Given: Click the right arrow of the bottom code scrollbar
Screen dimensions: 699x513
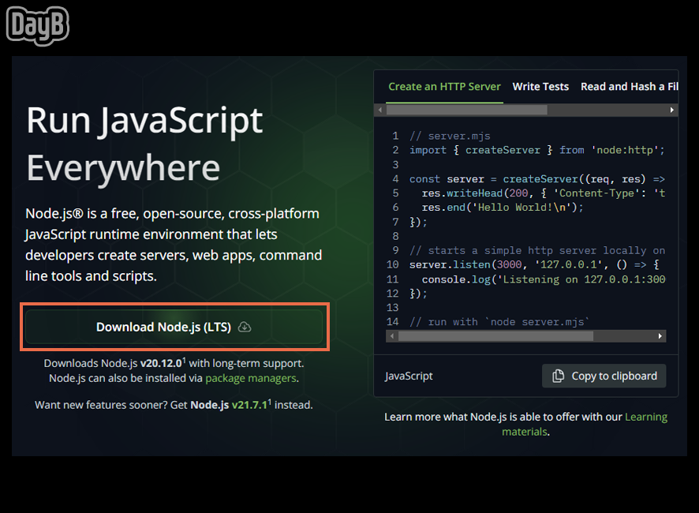Looking at the screenshot, I should click(x=661, y=335).
